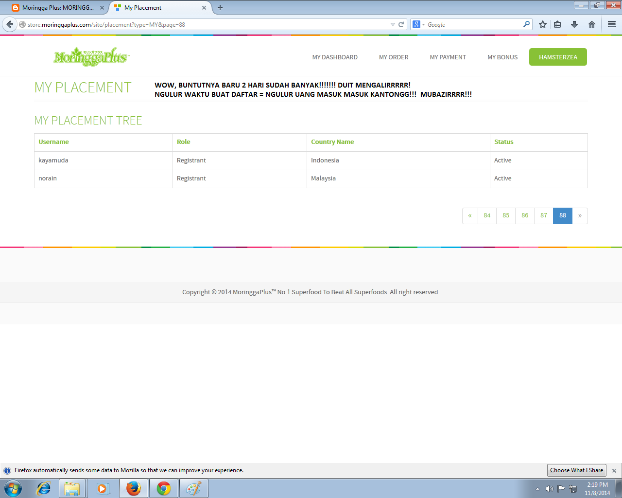
Task: Open the downloads arrow icon
Action: pyautogui.click(x=574, y=24)
